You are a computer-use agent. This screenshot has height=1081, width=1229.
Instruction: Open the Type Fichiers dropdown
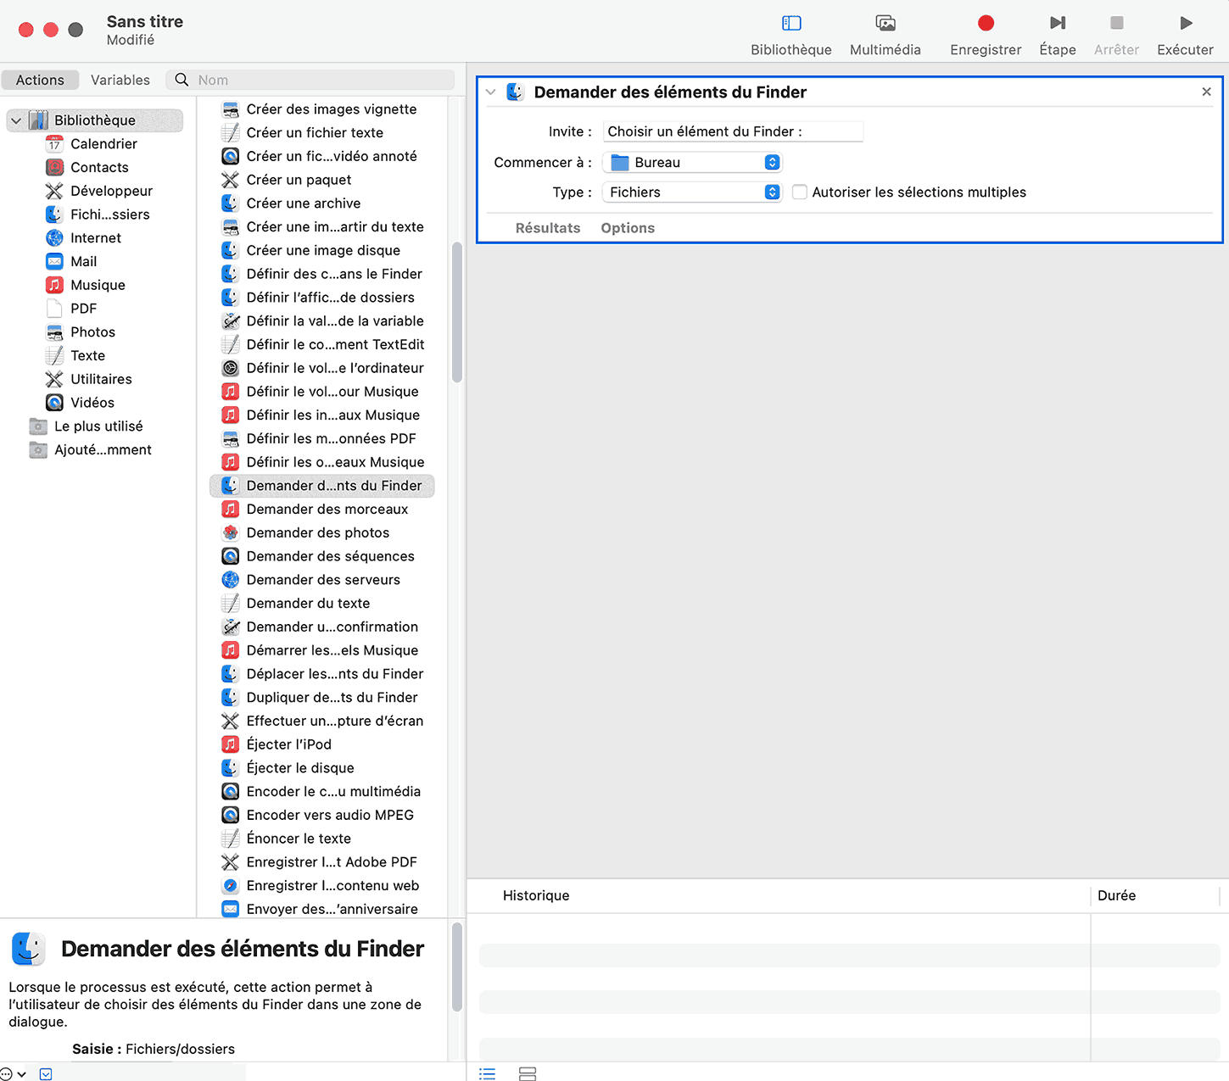691,192
